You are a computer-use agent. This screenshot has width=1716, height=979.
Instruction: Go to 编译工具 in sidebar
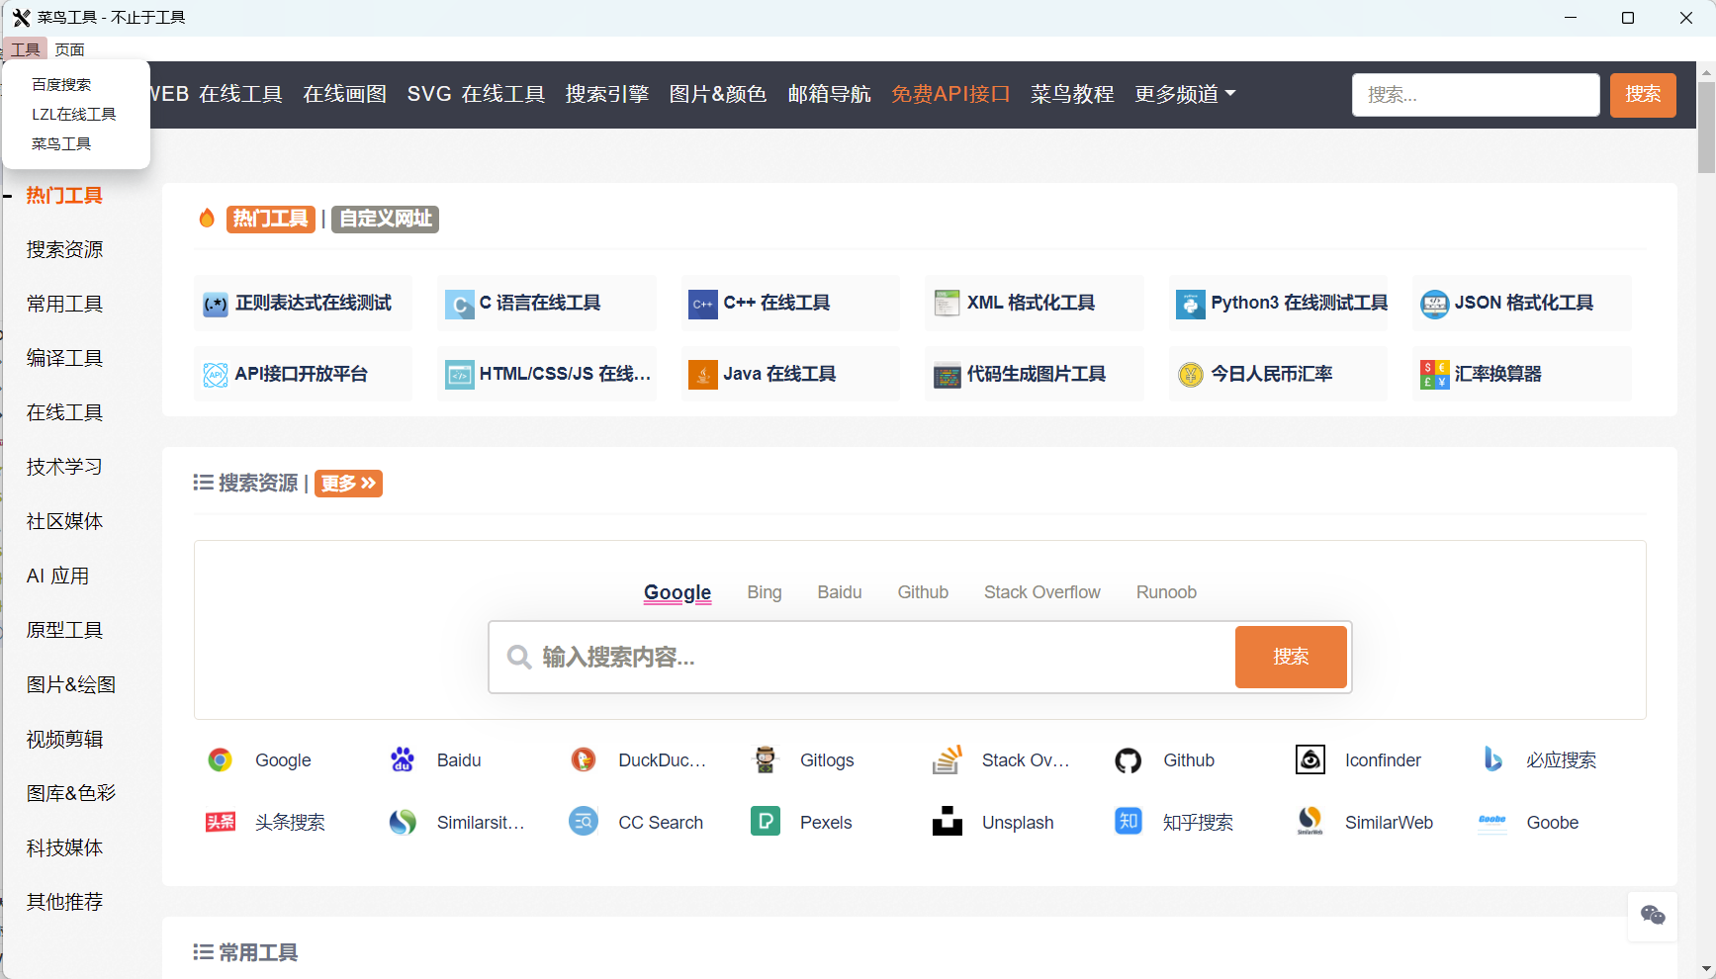[x=64, y=358]
